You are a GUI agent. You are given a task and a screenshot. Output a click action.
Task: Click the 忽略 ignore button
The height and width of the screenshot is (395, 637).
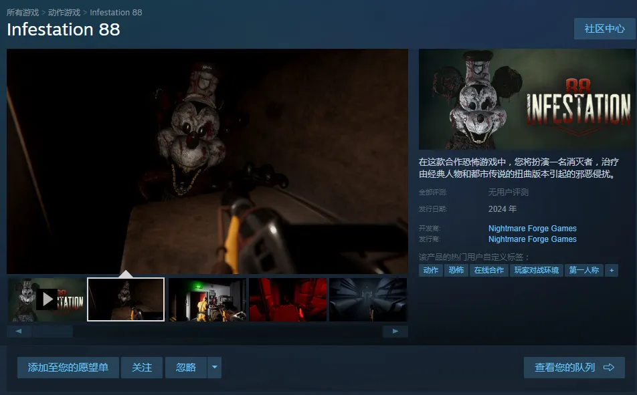coord(186,368)
